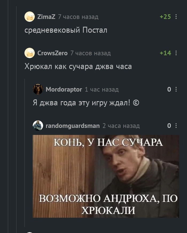187x233 pixels.
Task: Visit randomguardsman profile via username
Action: [x=73, y=126]
